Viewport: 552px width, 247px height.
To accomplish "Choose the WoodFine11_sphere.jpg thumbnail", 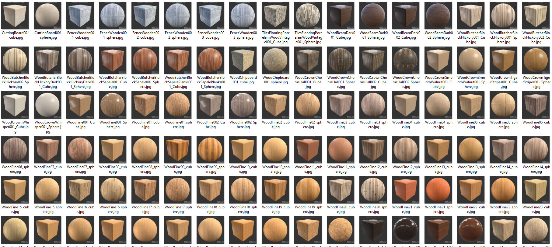I will [341, 150].
